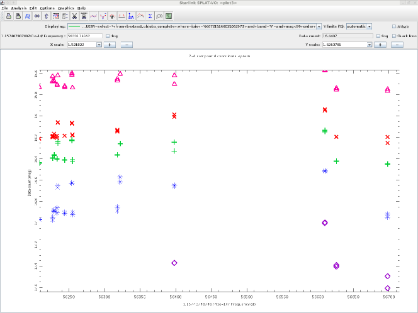Click the first scissors cut-region icon
This screenshot has width=418, height=313.
point(74,16)
